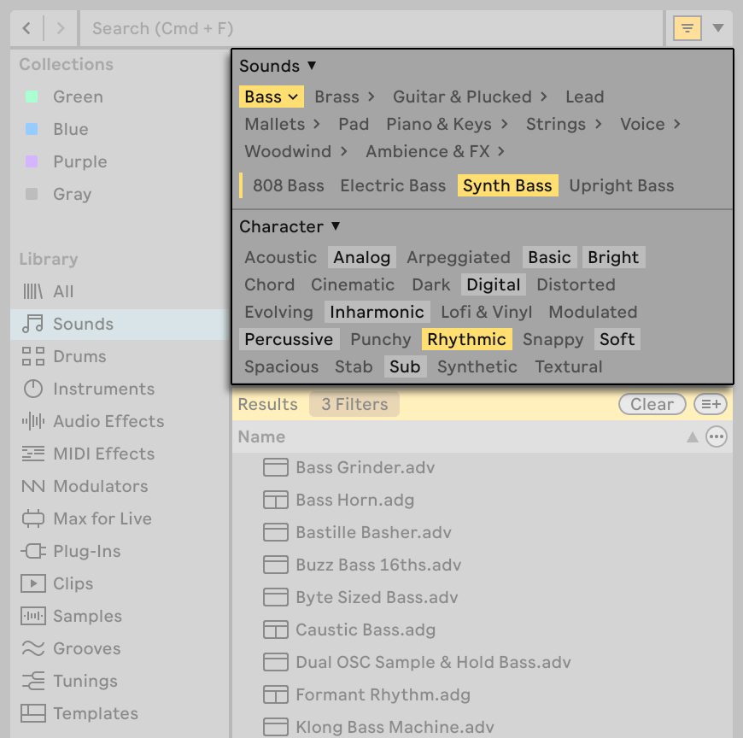Click the filter funnel icon beside search
Viewport: 743px width, 738px height.
[x=686, y=28]
